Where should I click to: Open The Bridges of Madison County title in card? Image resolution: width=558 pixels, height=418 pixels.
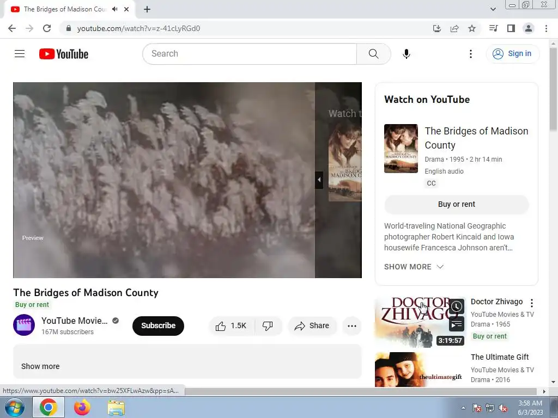[476, 138]
